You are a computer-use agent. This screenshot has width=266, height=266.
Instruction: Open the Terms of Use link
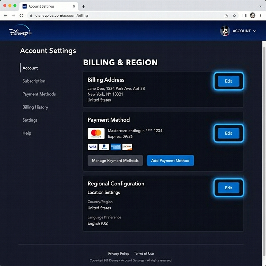click(144, 254)
